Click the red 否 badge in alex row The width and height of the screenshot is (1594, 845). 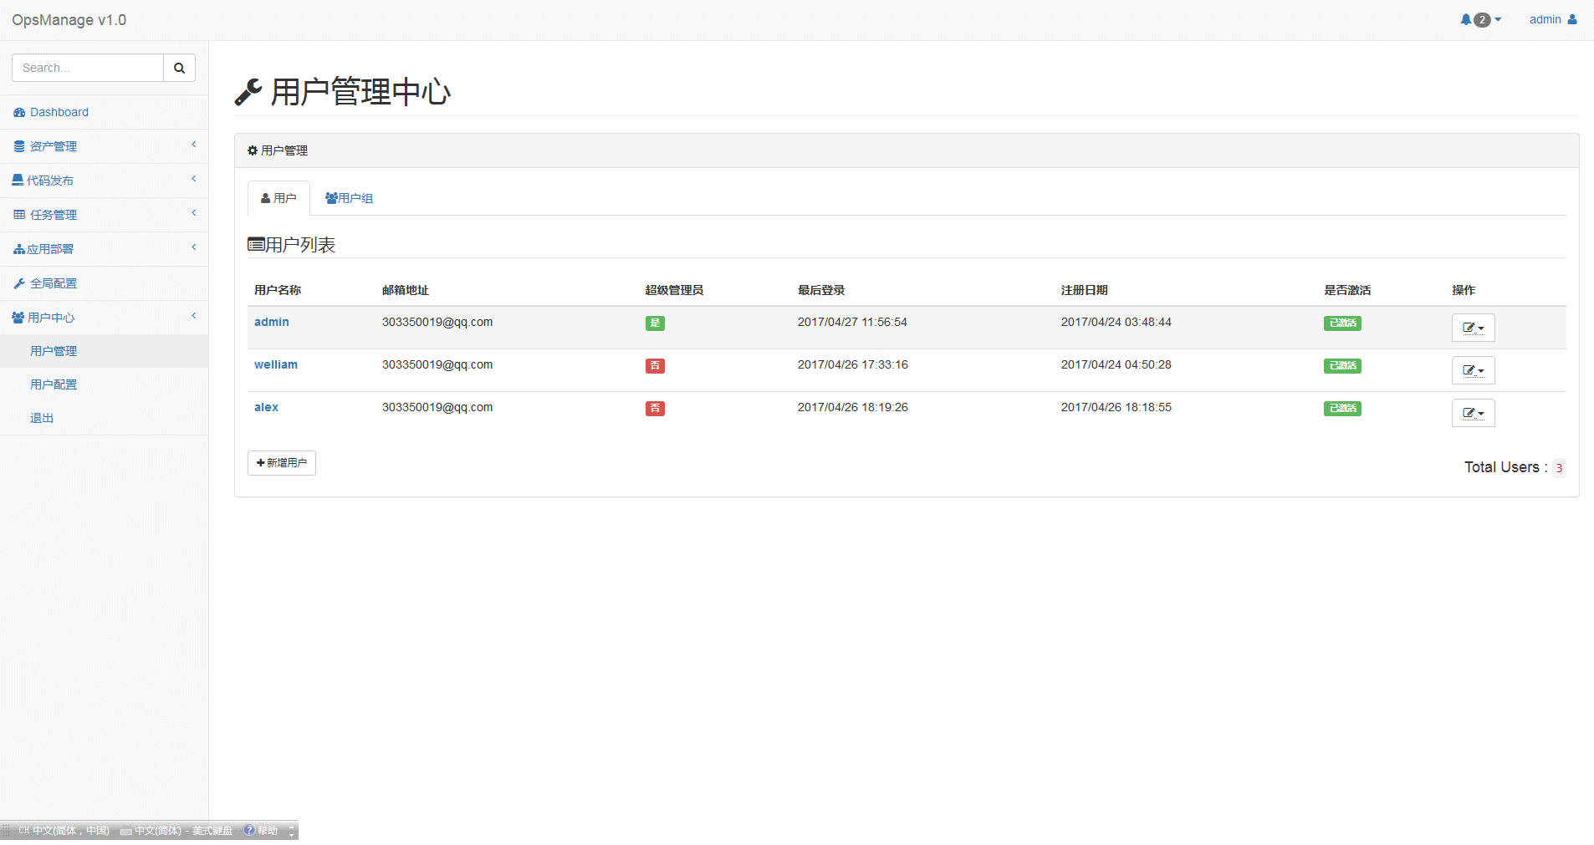655,409
